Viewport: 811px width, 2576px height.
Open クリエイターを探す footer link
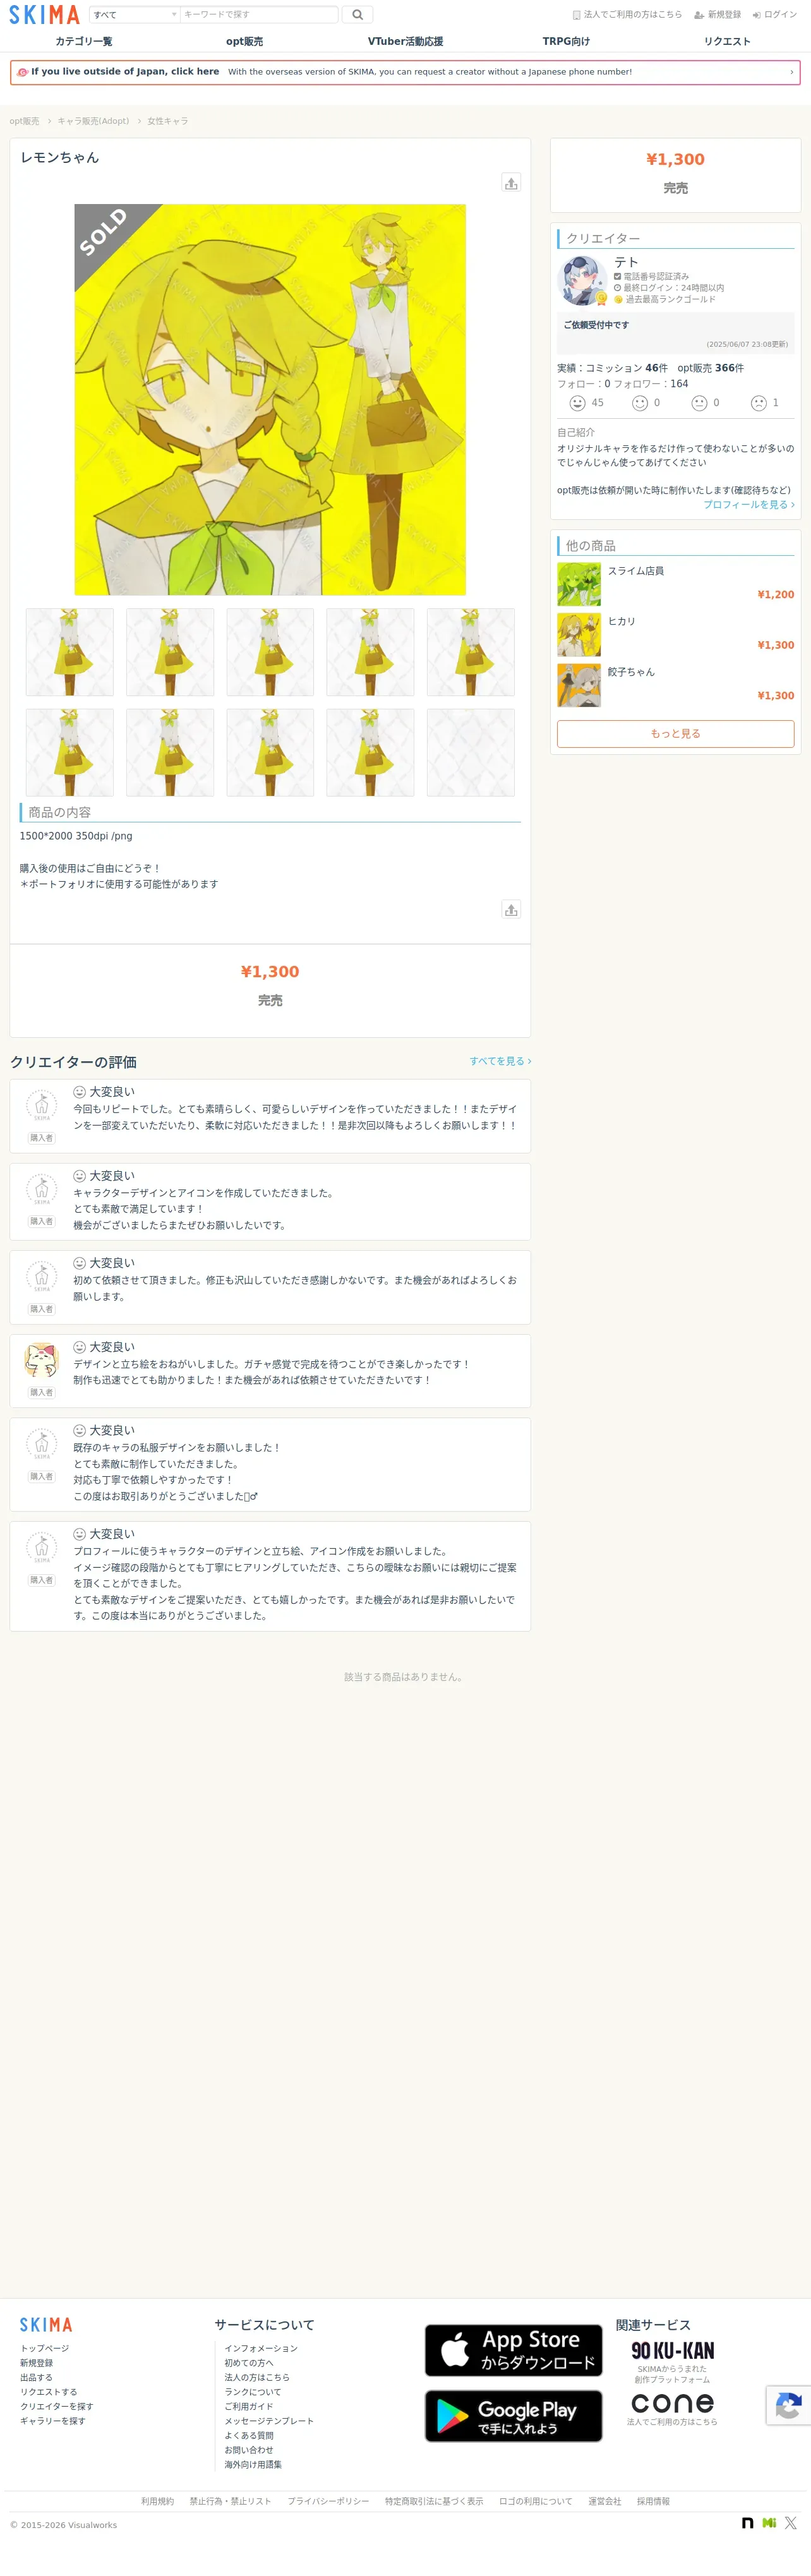[x=57, y=2406]
